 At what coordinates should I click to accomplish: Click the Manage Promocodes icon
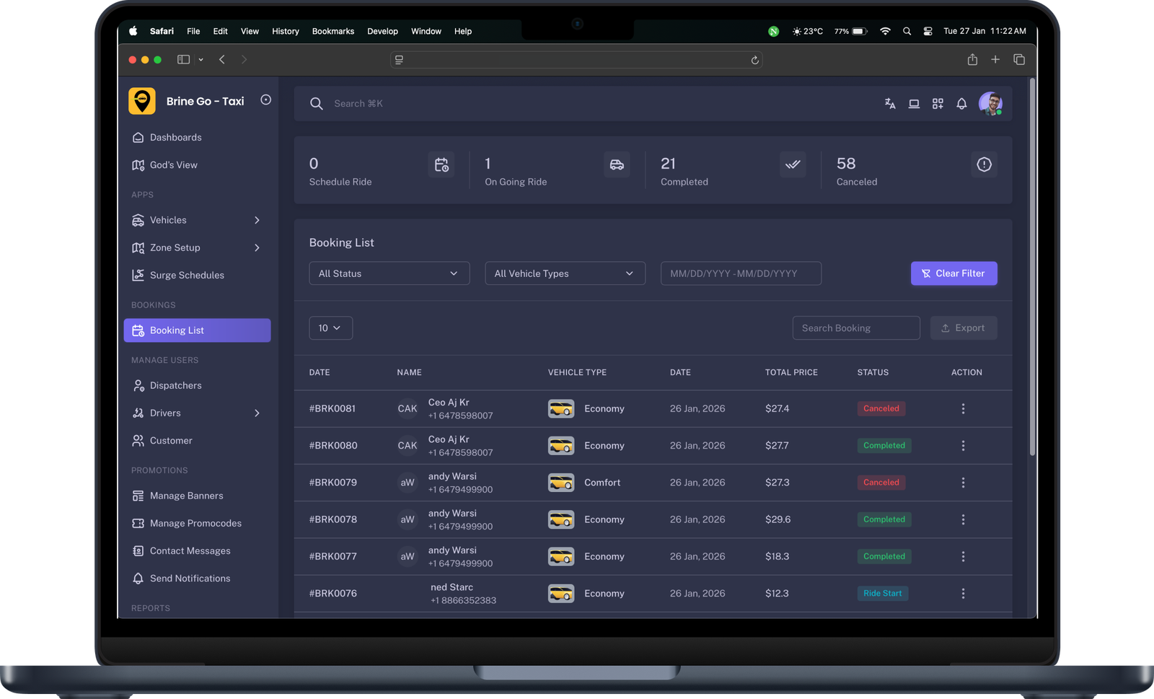(138, 523)
